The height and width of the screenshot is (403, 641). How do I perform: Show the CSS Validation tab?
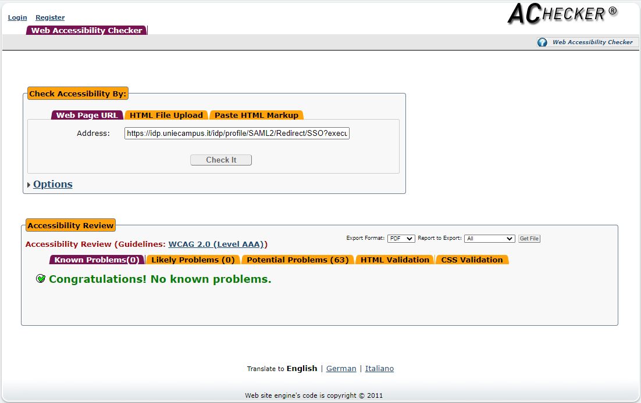click(x=472, y=260)
